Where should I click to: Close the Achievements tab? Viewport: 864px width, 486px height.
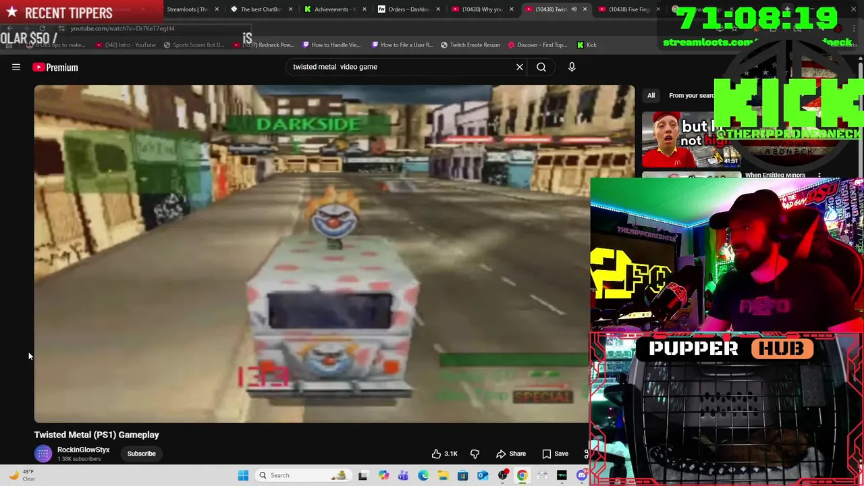(364, 9)
